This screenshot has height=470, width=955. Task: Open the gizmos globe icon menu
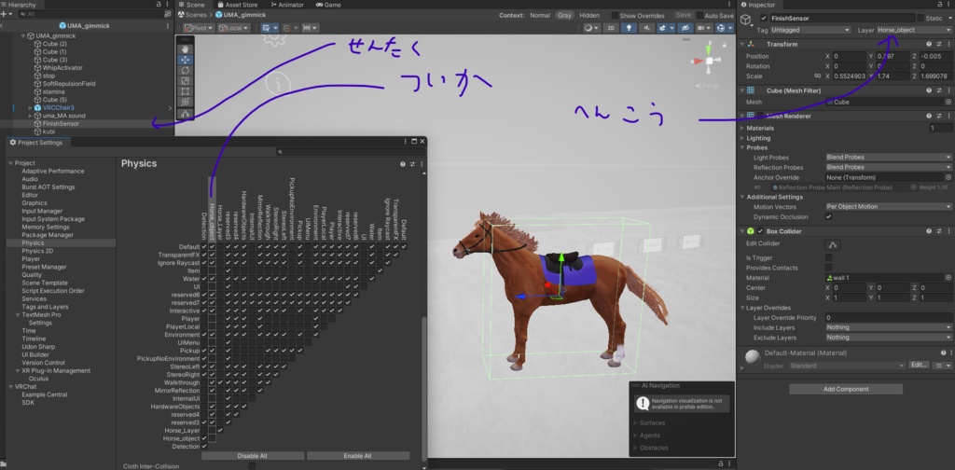coord(724,28)
